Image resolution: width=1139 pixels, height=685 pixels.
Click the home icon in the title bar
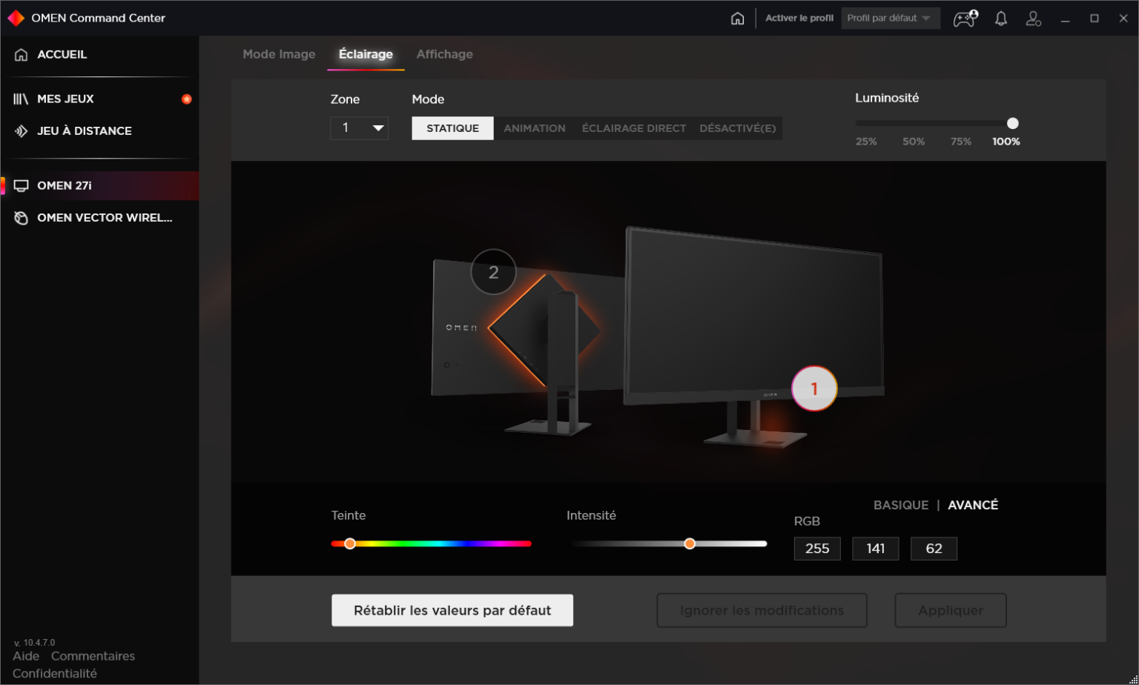737,19
